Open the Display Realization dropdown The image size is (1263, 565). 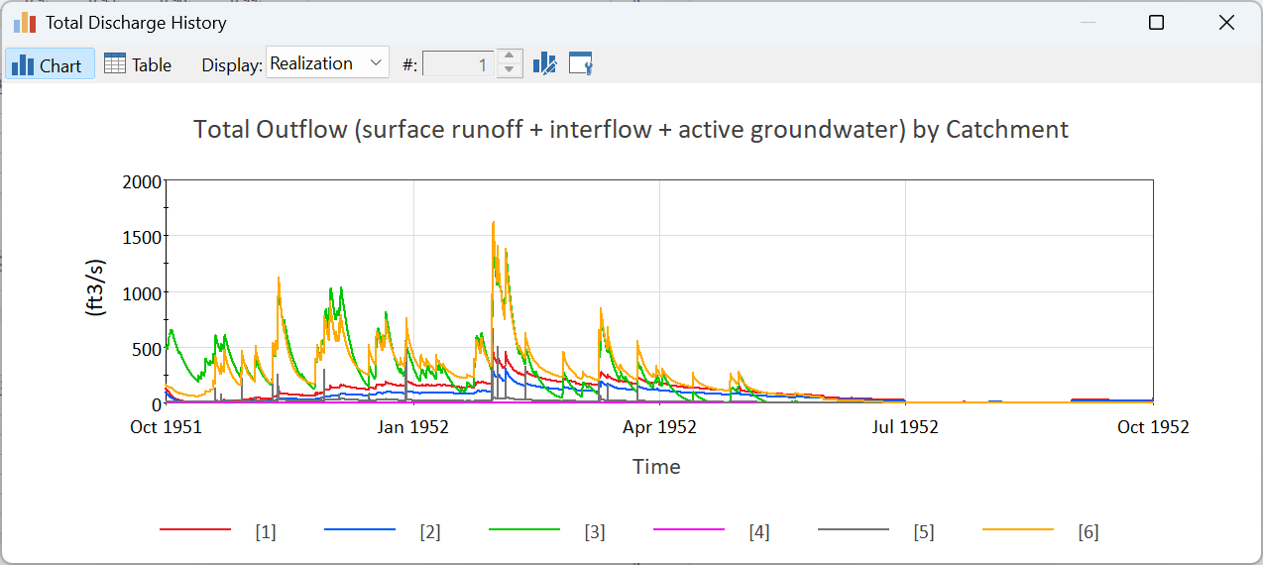tap(327, 63)
